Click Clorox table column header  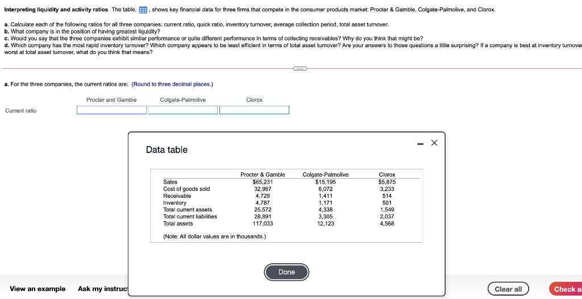[x=387, y=175]
